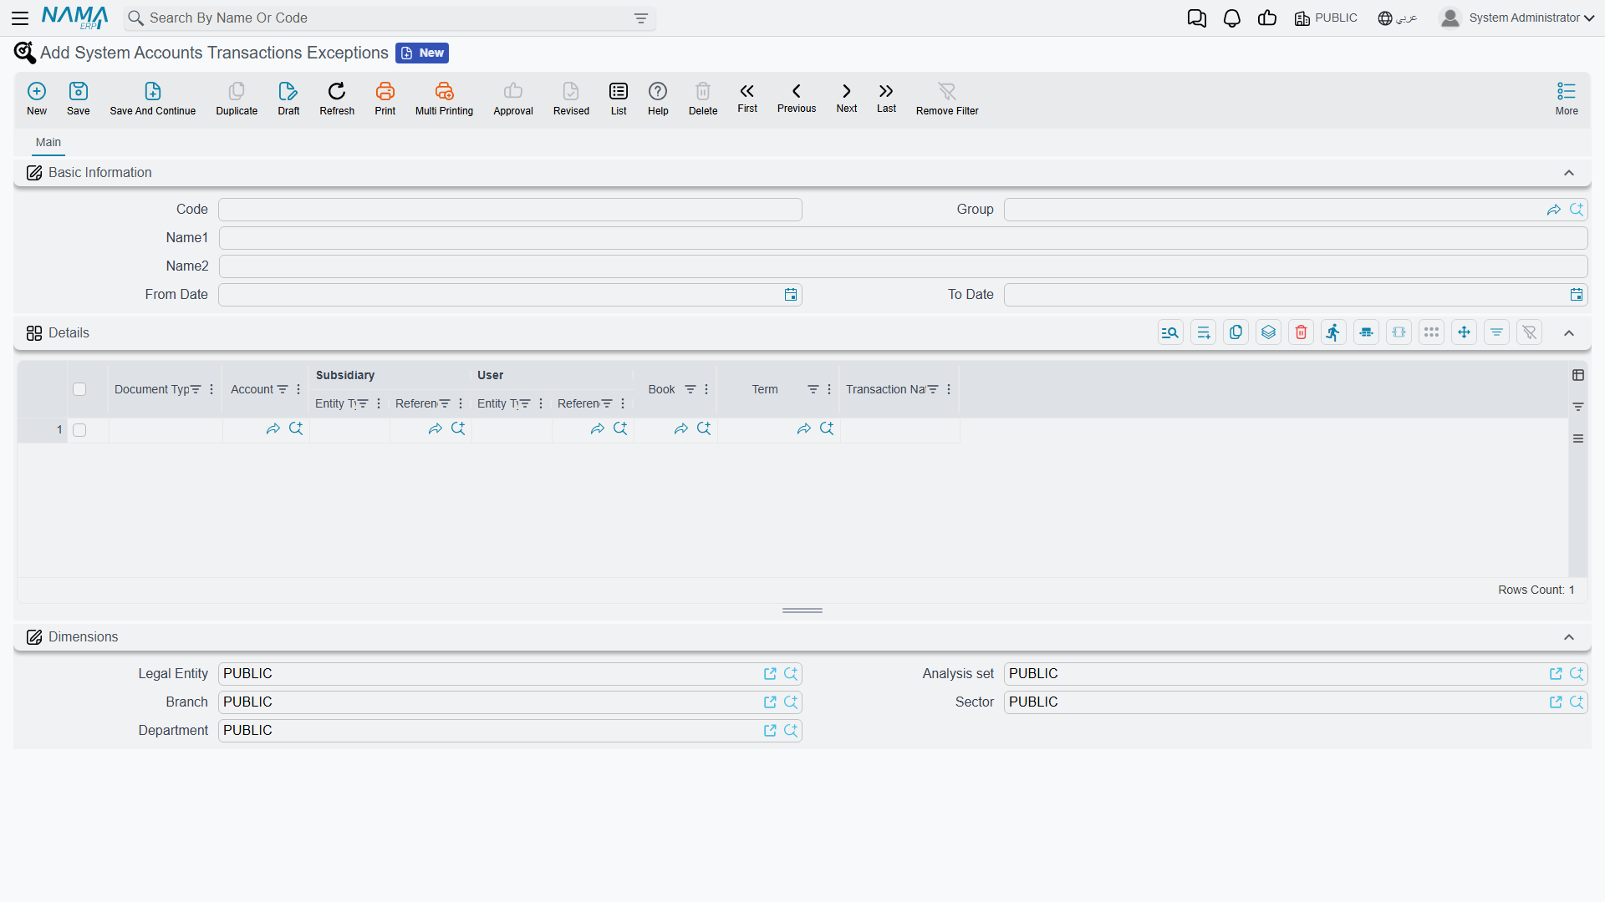Image resolution: width=1605 pixels, height=902 pixels.
Task: Open the Sector field lookup search
Action: [x=1577, y=702]
